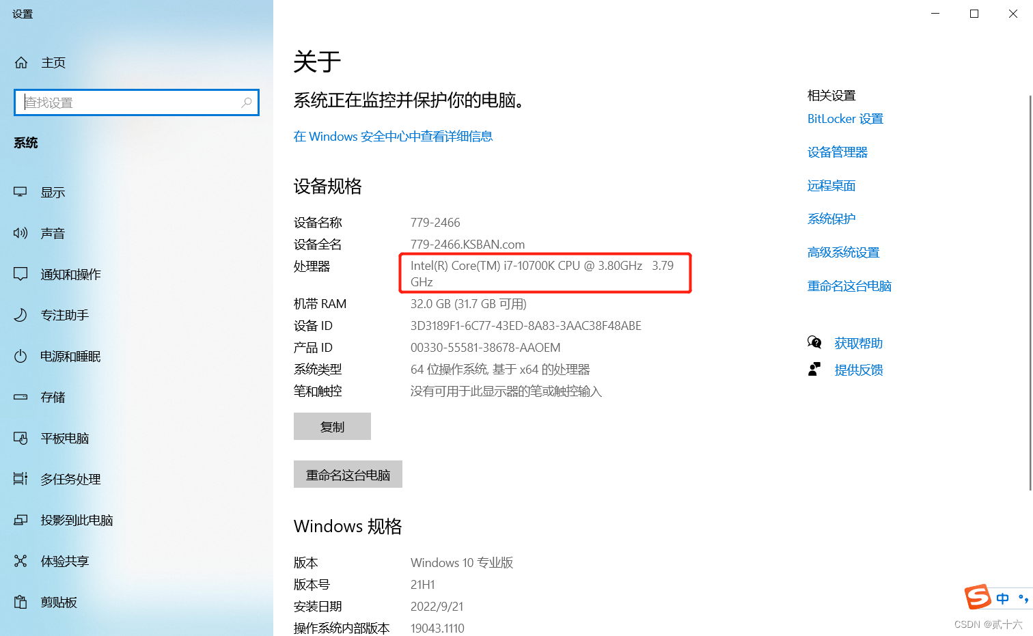Open the 系统保护 link
The image size is (1033, 636).
tap(831, 219)
